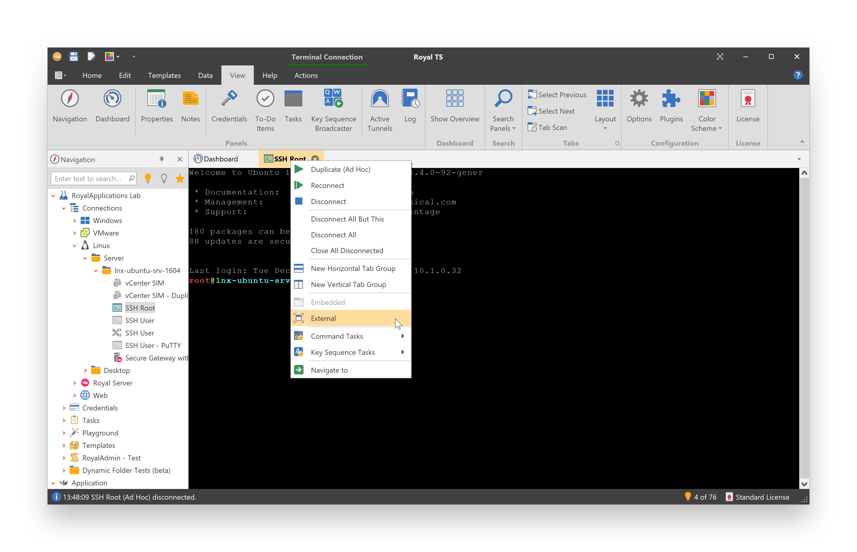This screenshot has width=857, height=552.
Task: Select vCenter SIM in the tree
Action: click(x=144, y=283)
